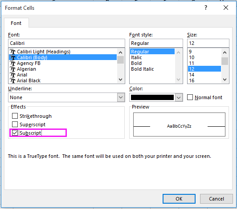
Task: Click the TrueType icon beside Agency FB
Action: 12,63
